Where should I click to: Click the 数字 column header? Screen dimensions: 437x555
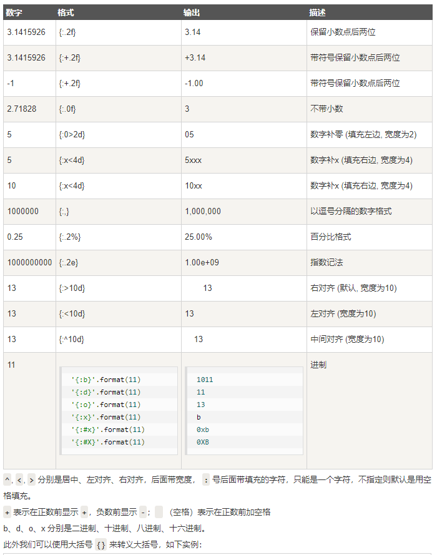14,12
